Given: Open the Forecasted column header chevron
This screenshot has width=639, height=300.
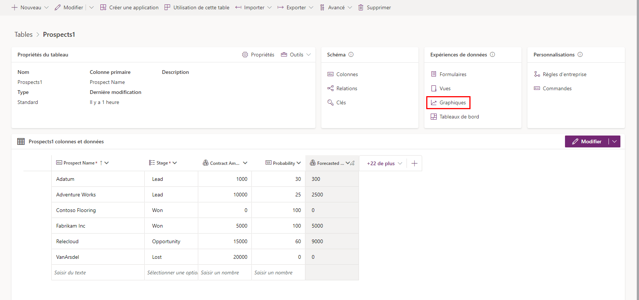Looking at the screenshot, I should [348, 163].
